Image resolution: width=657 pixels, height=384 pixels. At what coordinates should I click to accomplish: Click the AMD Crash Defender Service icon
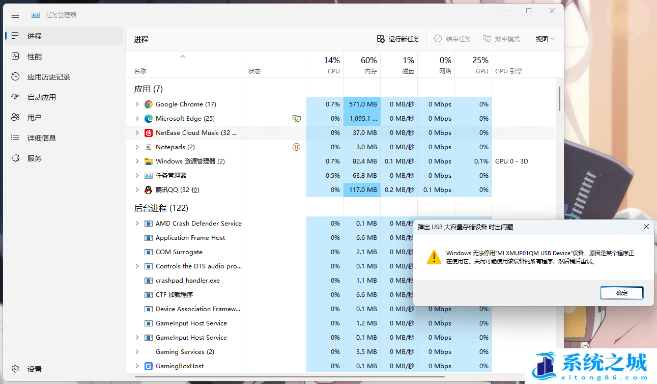click(x=148, y=224)
